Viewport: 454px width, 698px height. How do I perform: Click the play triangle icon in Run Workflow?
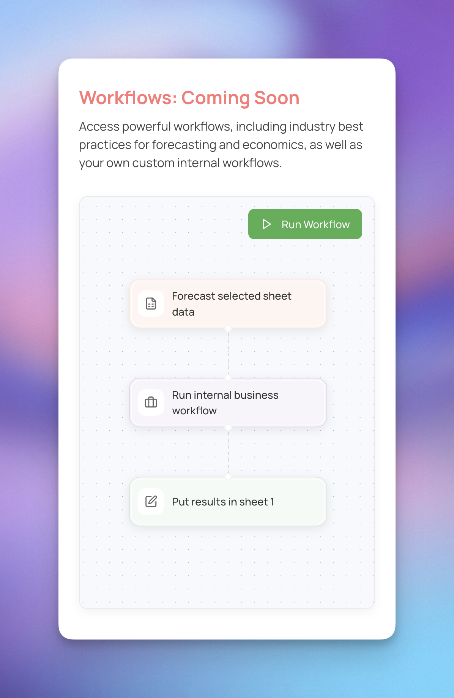(267, 224)
